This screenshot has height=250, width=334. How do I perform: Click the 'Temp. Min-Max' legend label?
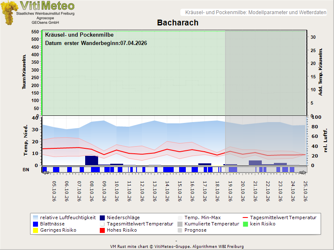point(202,217)
